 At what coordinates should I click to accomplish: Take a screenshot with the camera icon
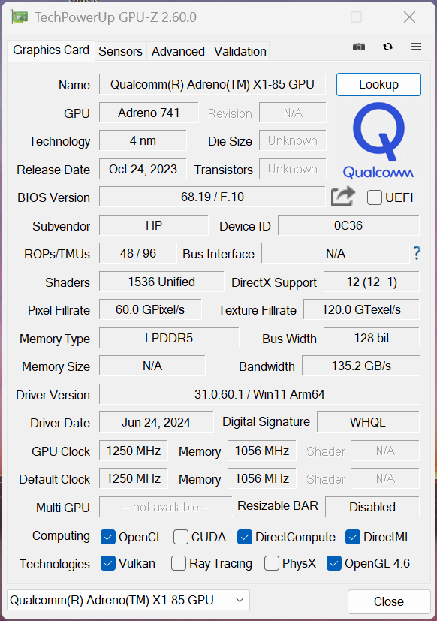pyautogui.click(x=359, y=47)
